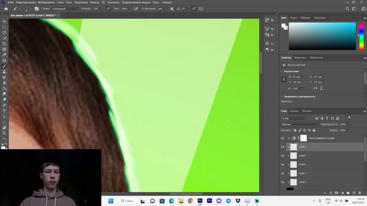This screenshot has width=367, height=206.
Task: Select the Brush tool in left toolbar
Action: 4,66
